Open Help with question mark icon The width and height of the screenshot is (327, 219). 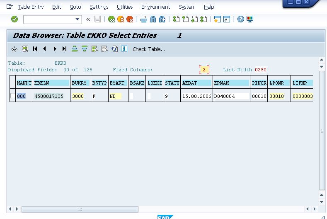click(x=240, y=19)
